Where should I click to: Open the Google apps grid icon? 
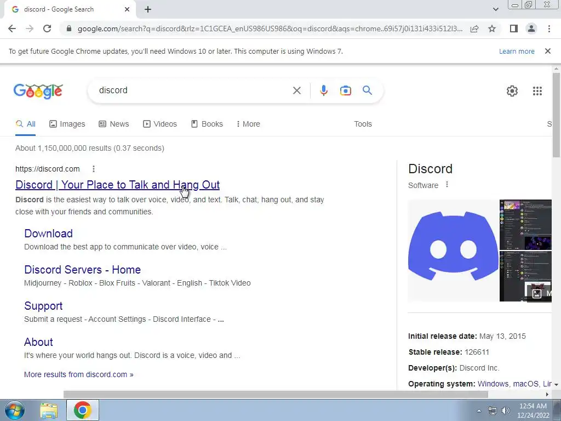click(x=537, y=91)
